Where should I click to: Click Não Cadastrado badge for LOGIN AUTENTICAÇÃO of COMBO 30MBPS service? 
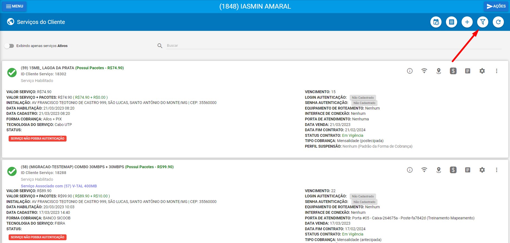tap(363, 196)
